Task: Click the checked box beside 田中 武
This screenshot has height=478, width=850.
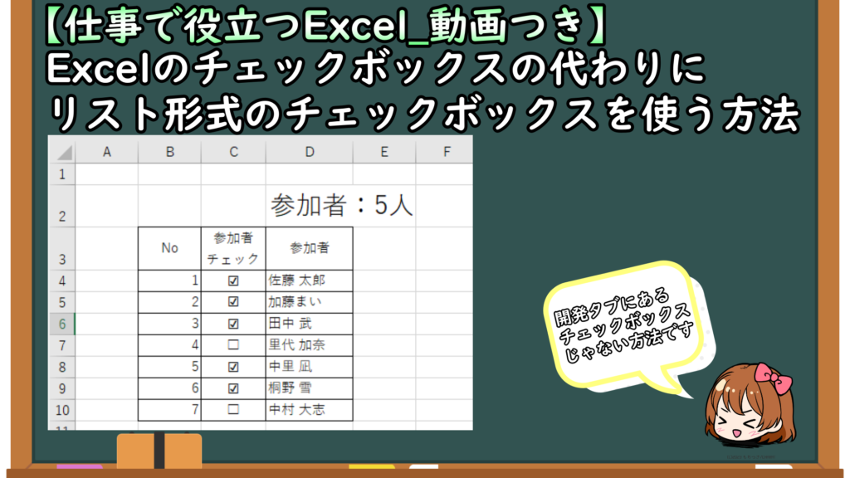Action: click(233, 325)
